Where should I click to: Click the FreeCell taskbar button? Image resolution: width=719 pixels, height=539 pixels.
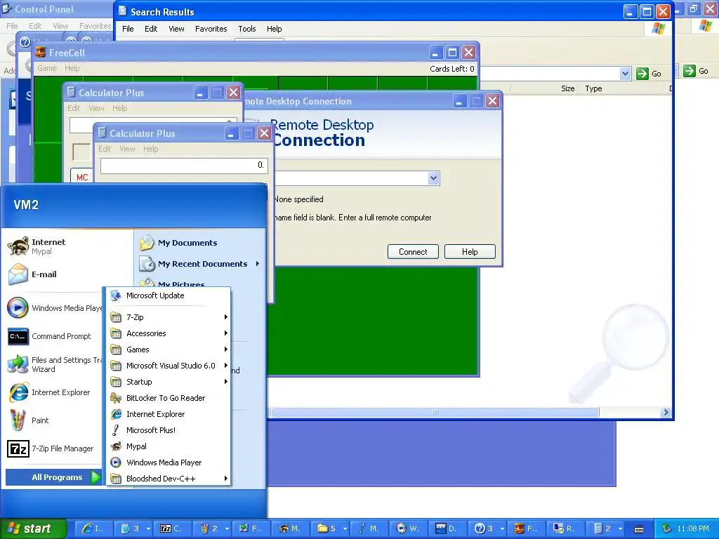[526, 528]
